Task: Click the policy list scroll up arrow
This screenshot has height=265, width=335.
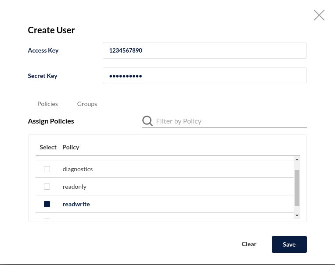Action: [297, 159]
